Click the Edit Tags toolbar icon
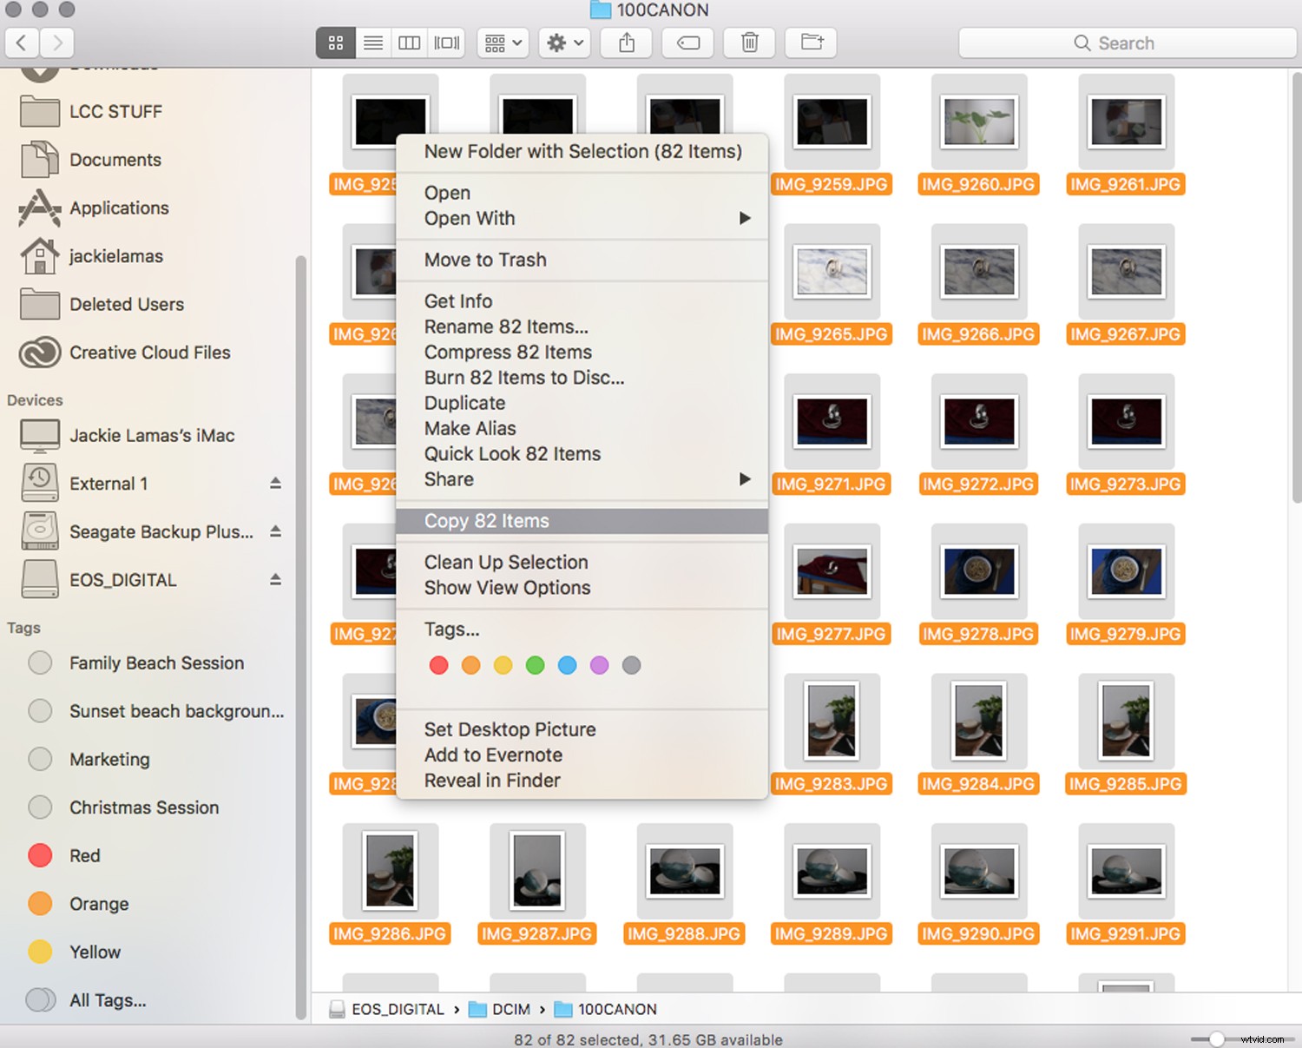 pos(687,42)
